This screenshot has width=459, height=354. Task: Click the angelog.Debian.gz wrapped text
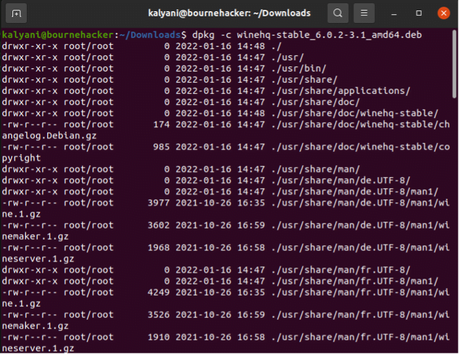coord(49,136)
